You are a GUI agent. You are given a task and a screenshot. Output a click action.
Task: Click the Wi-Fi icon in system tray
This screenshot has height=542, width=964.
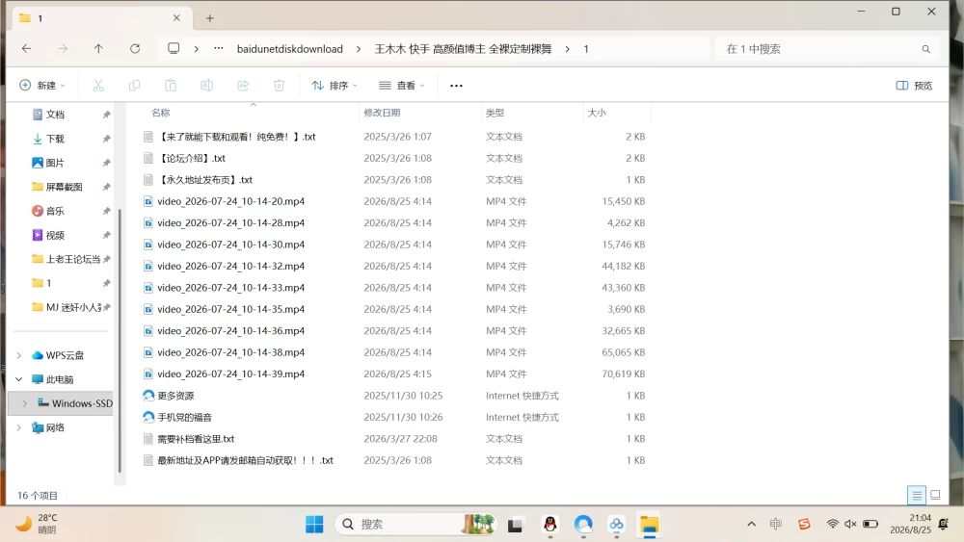(x=833, y=524)
